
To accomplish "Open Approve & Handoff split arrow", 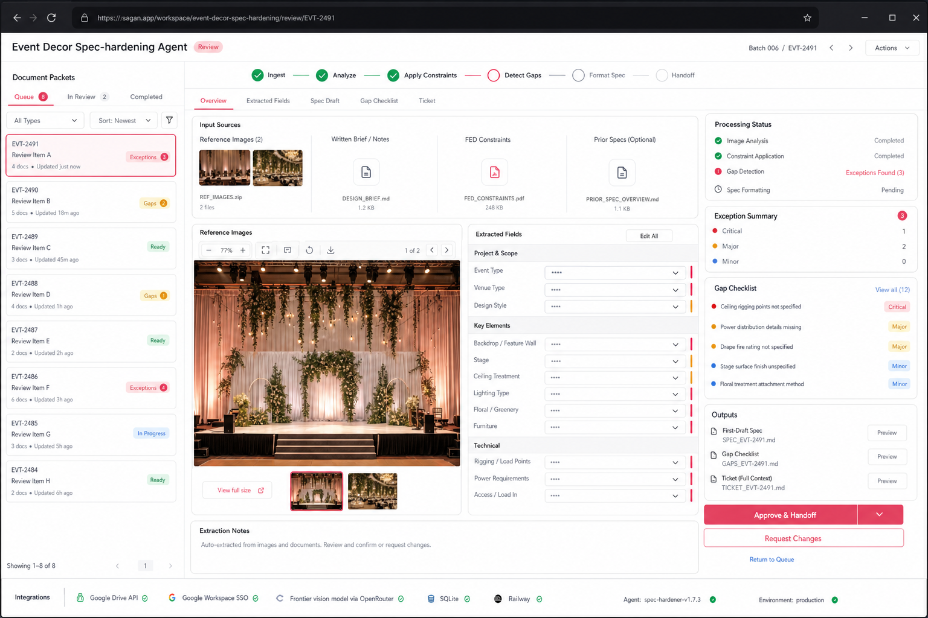I will coord(880,515).
